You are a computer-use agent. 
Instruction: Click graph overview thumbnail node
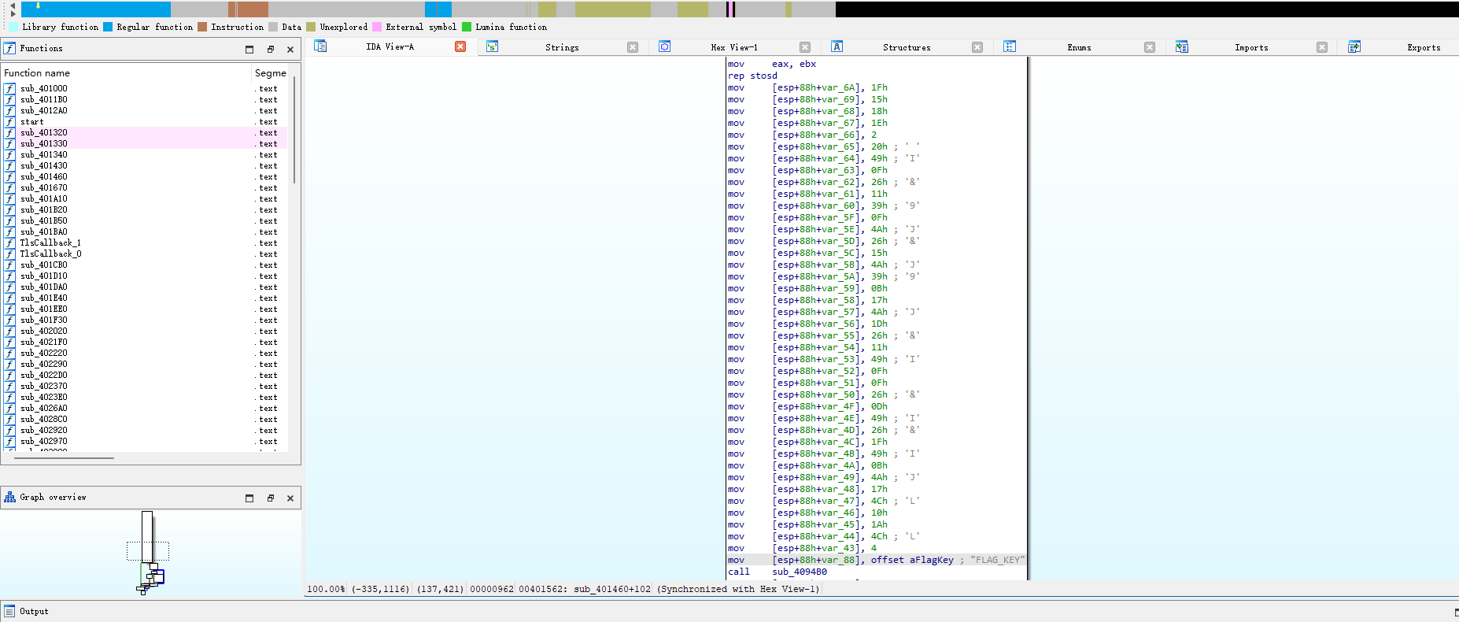click(147, 537)
